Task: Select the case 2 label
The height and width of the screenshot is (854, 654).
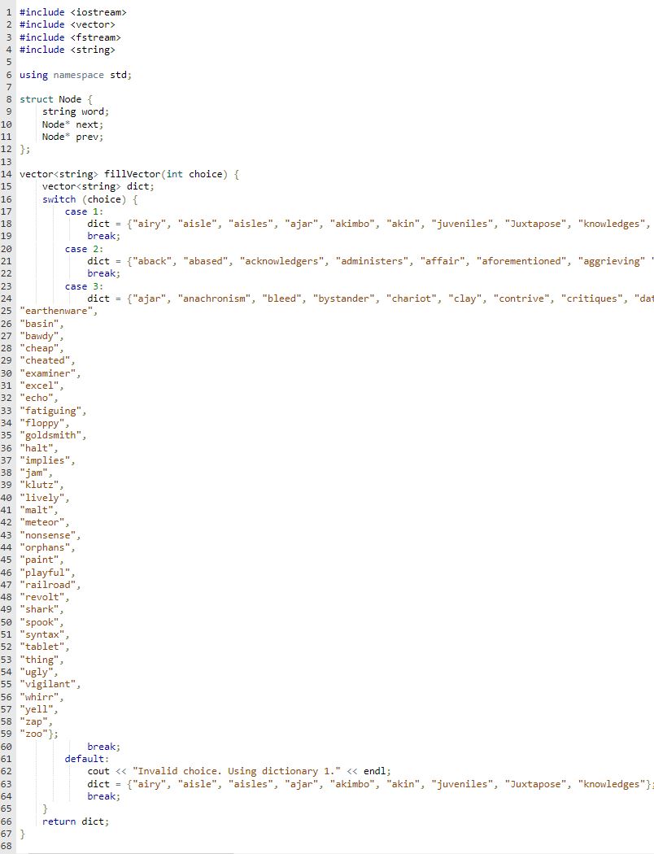Action: [x=83, y=248]
